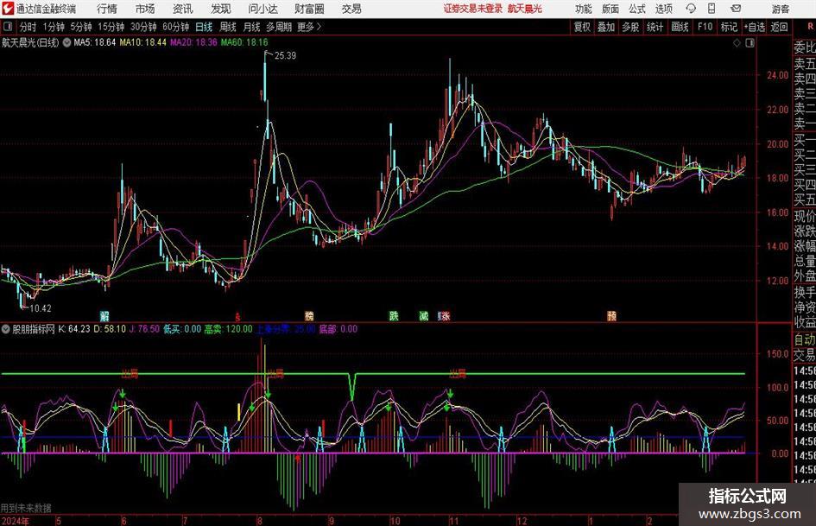This screenshot has width=816, height=526.
Task: Open the 问小达 menu
Action: coord(263,9)
